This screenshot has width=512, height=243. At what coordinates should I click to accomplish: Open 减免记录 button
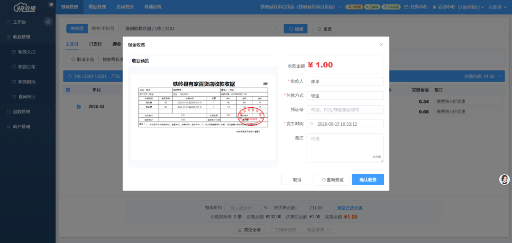click(x=249, y=230)
